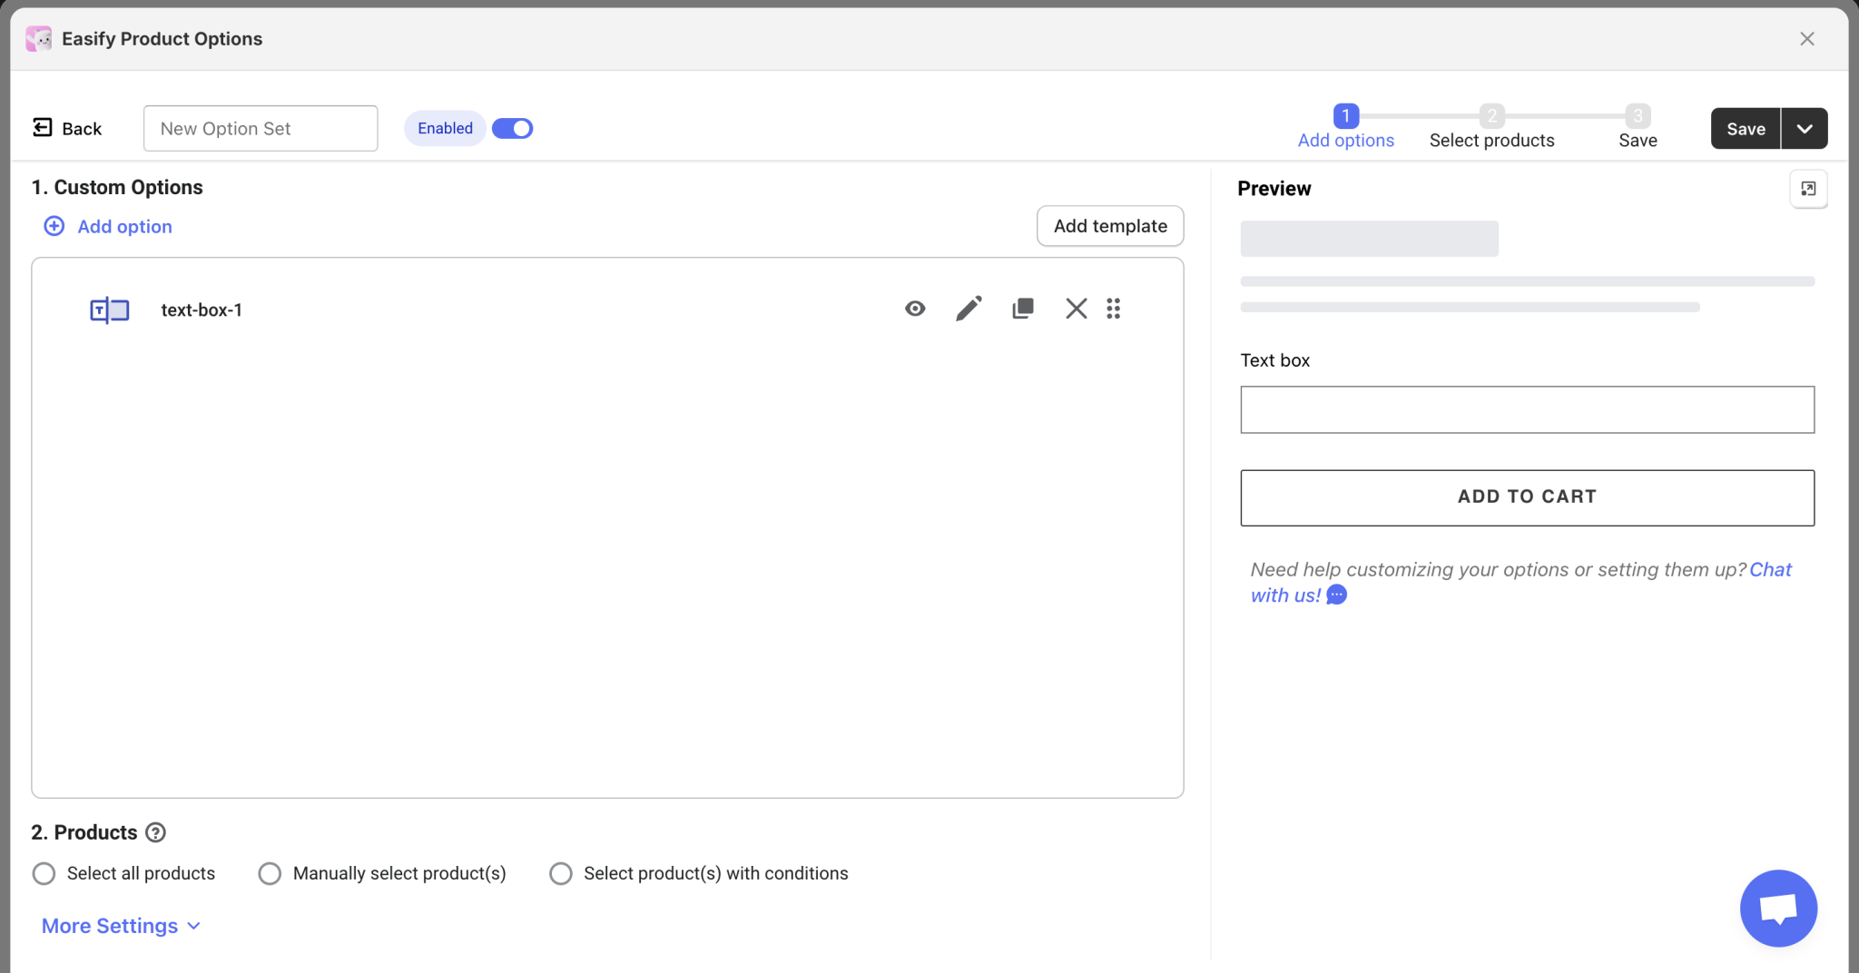Duplicate the text-box-1 option
The width and height of the screenshot is (1859, 973).
pos(1022,310)
